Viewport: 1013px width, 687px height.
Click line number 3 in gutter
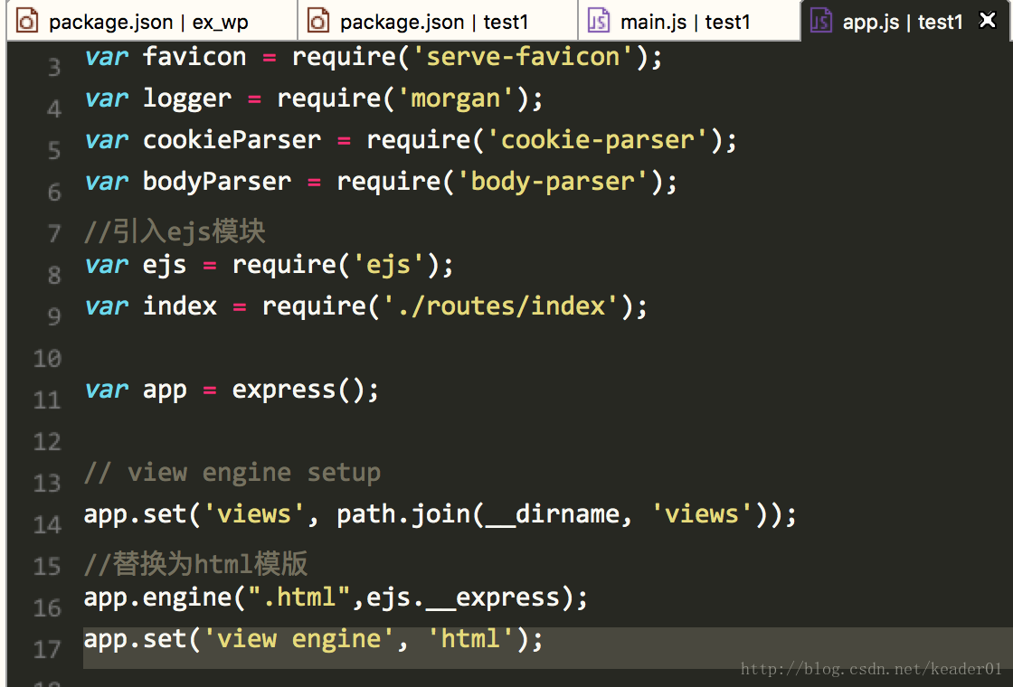pos(54,67)
